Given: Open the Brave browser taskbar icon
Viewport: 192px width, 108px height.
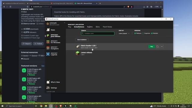Looking at the screenshot, I should pyautogui.click(x=61, y=106).
